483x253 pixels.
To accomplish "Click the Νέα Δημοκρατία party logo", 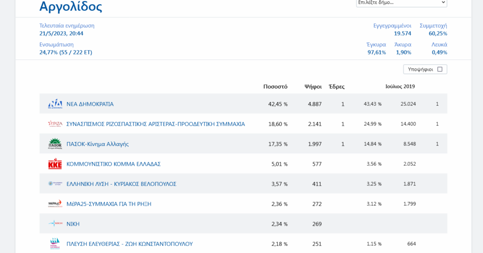I will pyautogui.click(x=55, y=104).
